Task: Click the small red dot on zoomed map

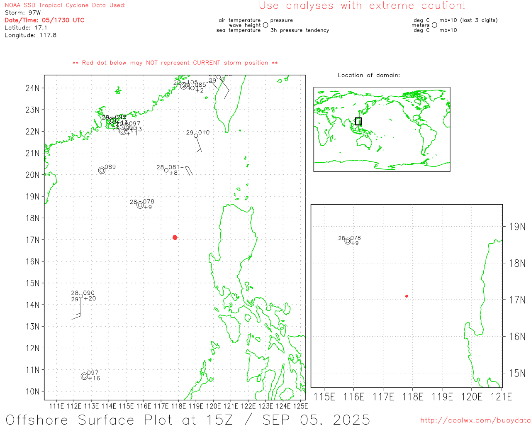Action: (407, 296)
